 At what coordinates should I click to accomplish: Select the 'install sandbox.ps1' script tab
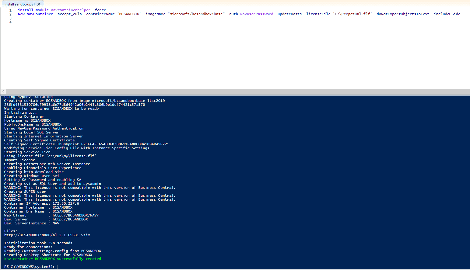coord(20,4)
